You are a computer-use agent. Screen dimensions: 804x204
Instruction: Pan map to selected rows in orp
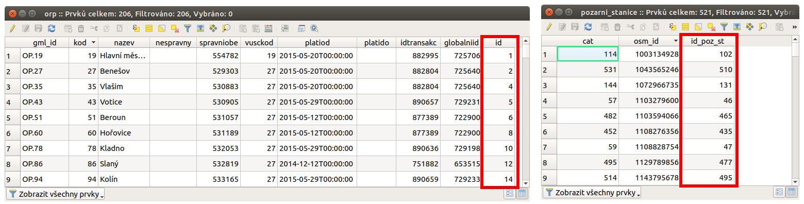(213, 28)
